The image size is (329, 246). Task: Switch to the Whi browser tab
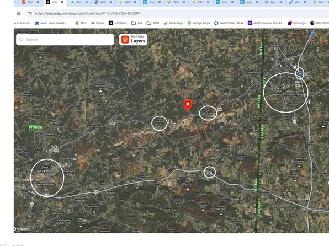(x=297, y=2)
